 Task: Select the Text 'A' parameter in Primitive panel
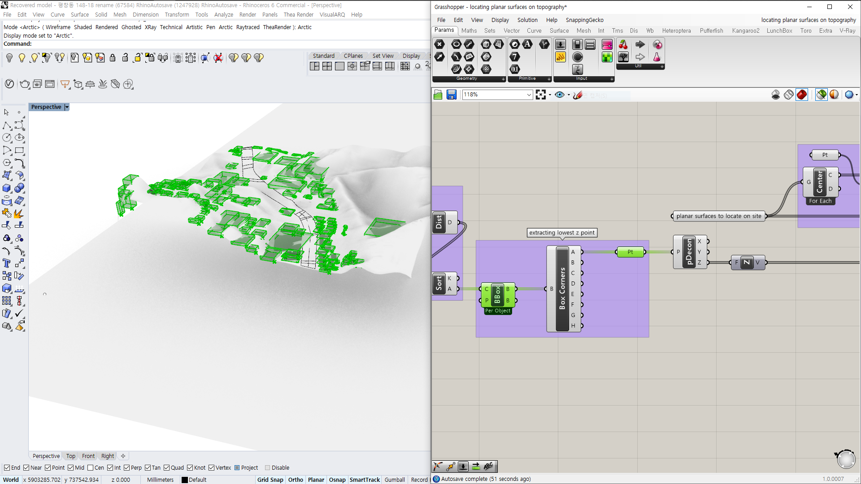pyautogui.click(x=527, y=44)
